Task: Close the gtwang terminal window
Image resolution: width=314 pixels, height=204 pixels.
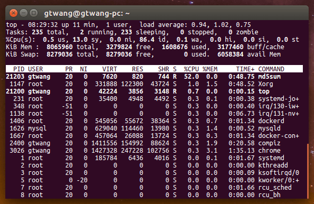Action: [13, 13]
